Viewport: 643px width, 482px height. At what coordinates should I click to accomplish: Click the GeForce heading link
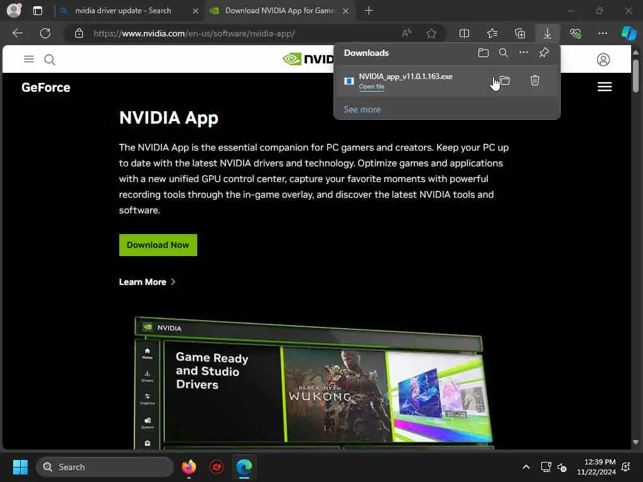tap(46, 87)
